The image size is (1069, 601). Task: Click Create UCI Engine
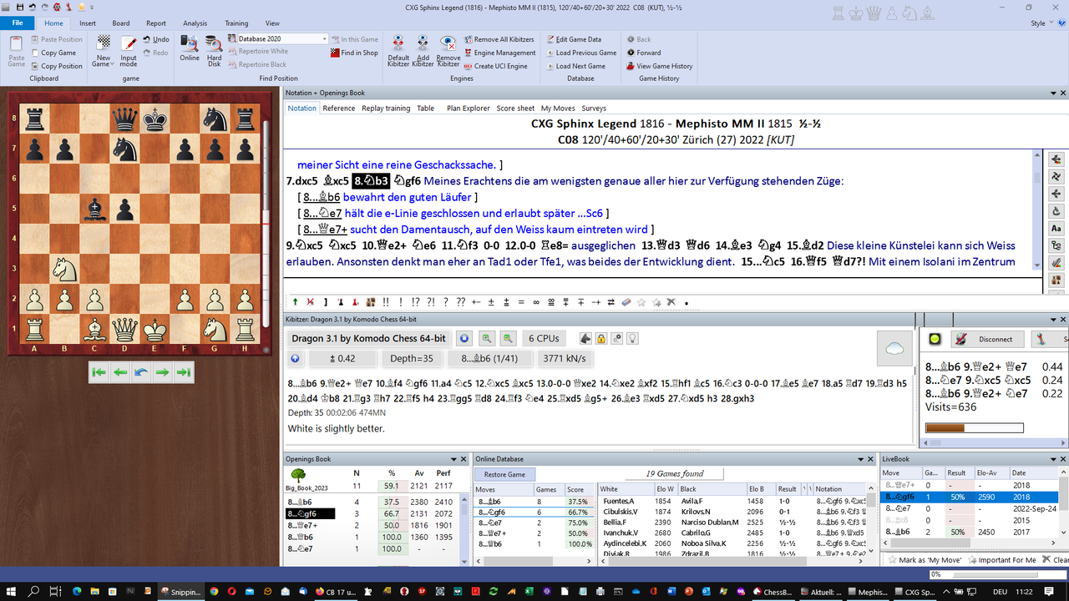click(495, 66)
